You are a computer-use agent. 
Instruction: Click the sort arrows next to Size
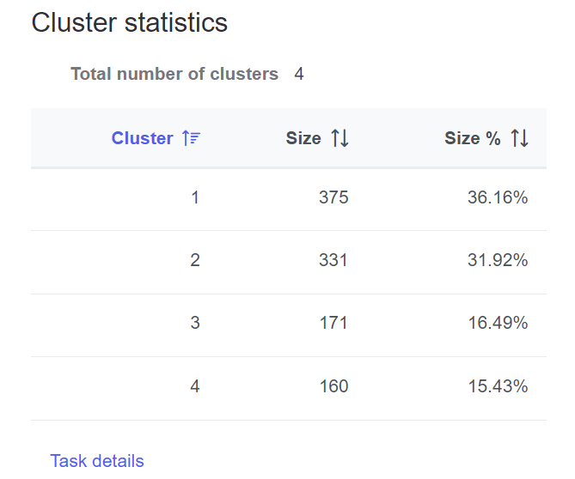tap(340, 138)
